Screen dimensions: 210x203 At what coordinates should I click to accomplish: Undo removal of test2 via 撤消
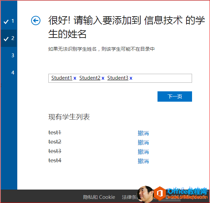coord(143,142)
